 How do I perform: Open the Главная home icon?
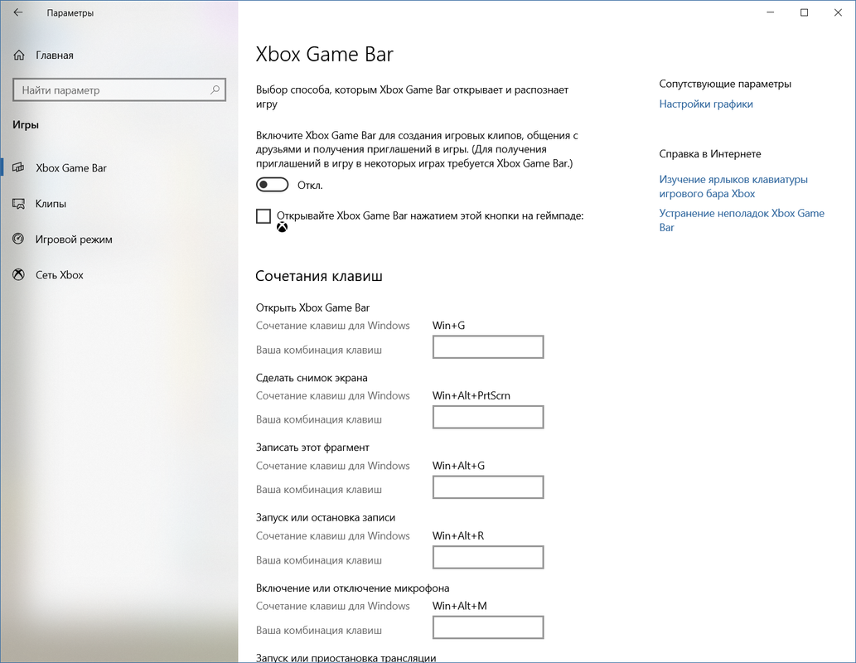point(19,56)
